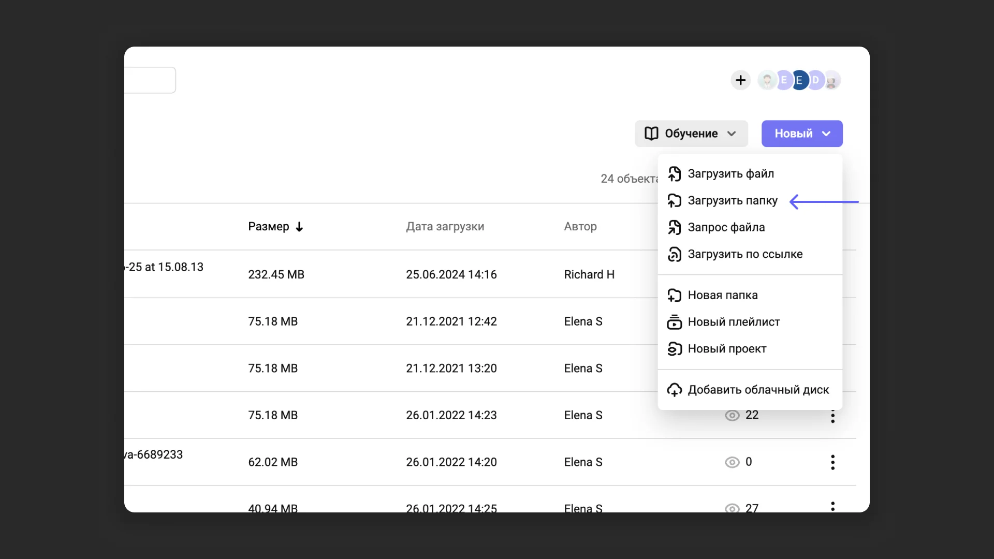
Task: Open the Обучение dropdown
Action: click(x=691, y=134)
